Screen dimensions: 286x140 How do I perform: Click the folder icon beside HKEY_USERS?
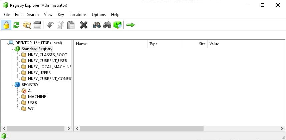pyautogui.click(x=24, y=73)
